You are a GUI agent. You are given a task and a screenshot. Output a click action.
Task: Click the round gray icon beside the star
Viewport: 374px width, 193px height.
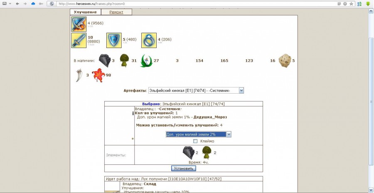[345, 4]
